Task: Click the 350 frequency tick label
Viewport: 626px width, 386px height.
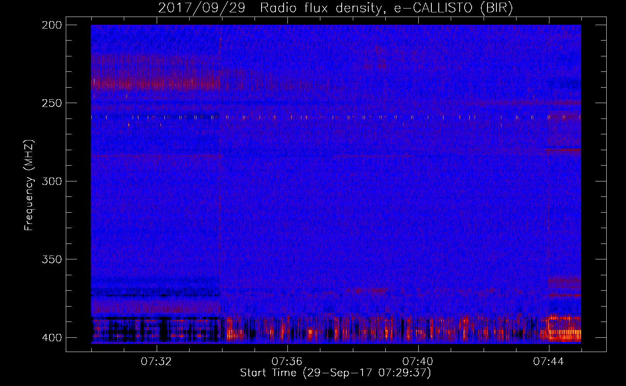Action: (x=52, y=259)
